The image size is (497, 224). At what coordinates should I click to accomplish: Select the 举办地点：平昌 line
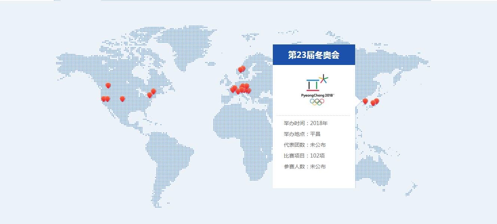pyautogui.click(x=302, y=134)
